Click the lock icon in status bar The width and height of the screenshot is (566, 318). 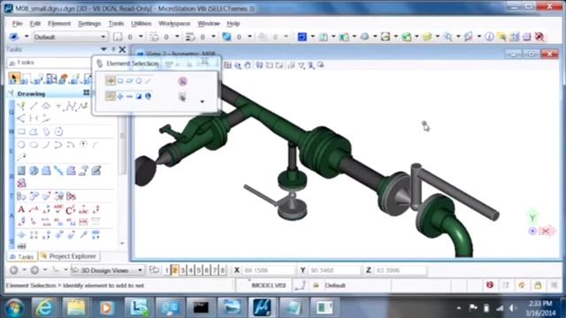(x=538, y=285)
